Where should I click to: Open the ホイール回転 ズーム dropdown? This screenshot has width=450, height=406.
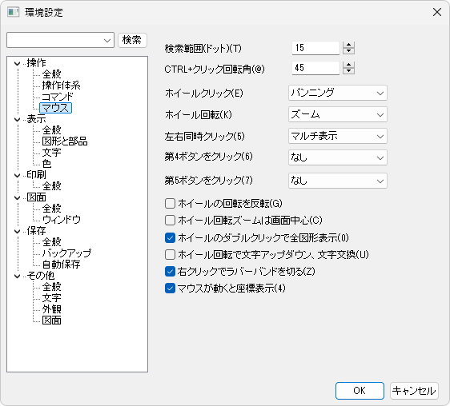pyautogui.click(x=338, y=114)
